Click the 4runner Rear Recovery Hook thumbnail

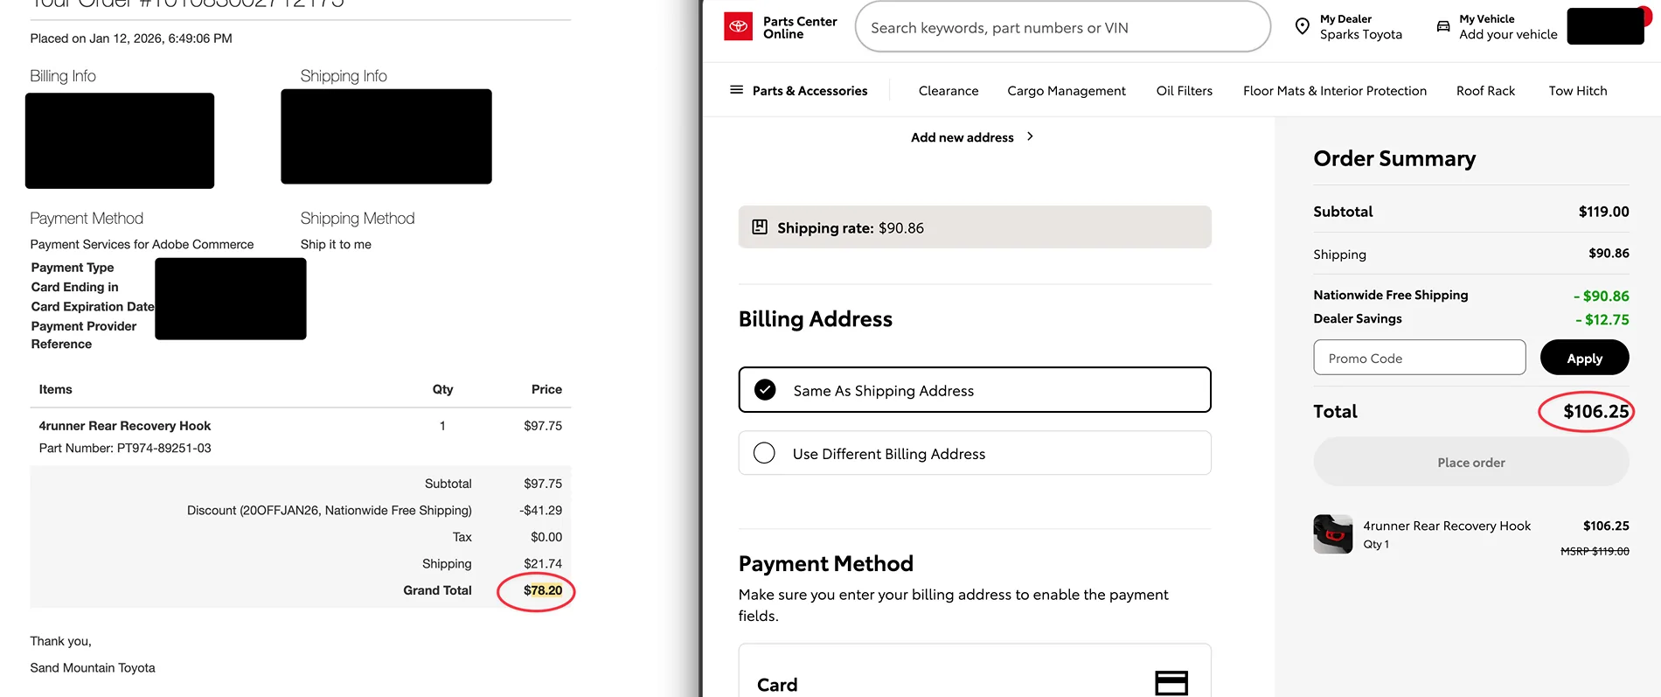click(1332, 533)
